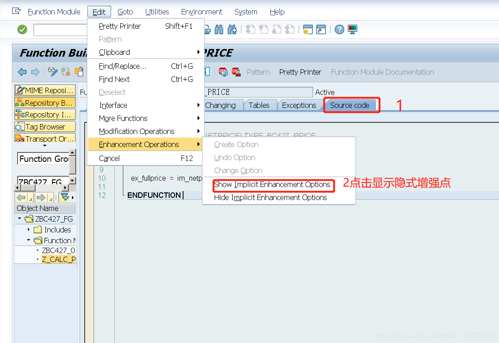Viewport: 499px width, 343px height.
Task: Click Function Module Documentation button
Action: (x=382, y=72)
